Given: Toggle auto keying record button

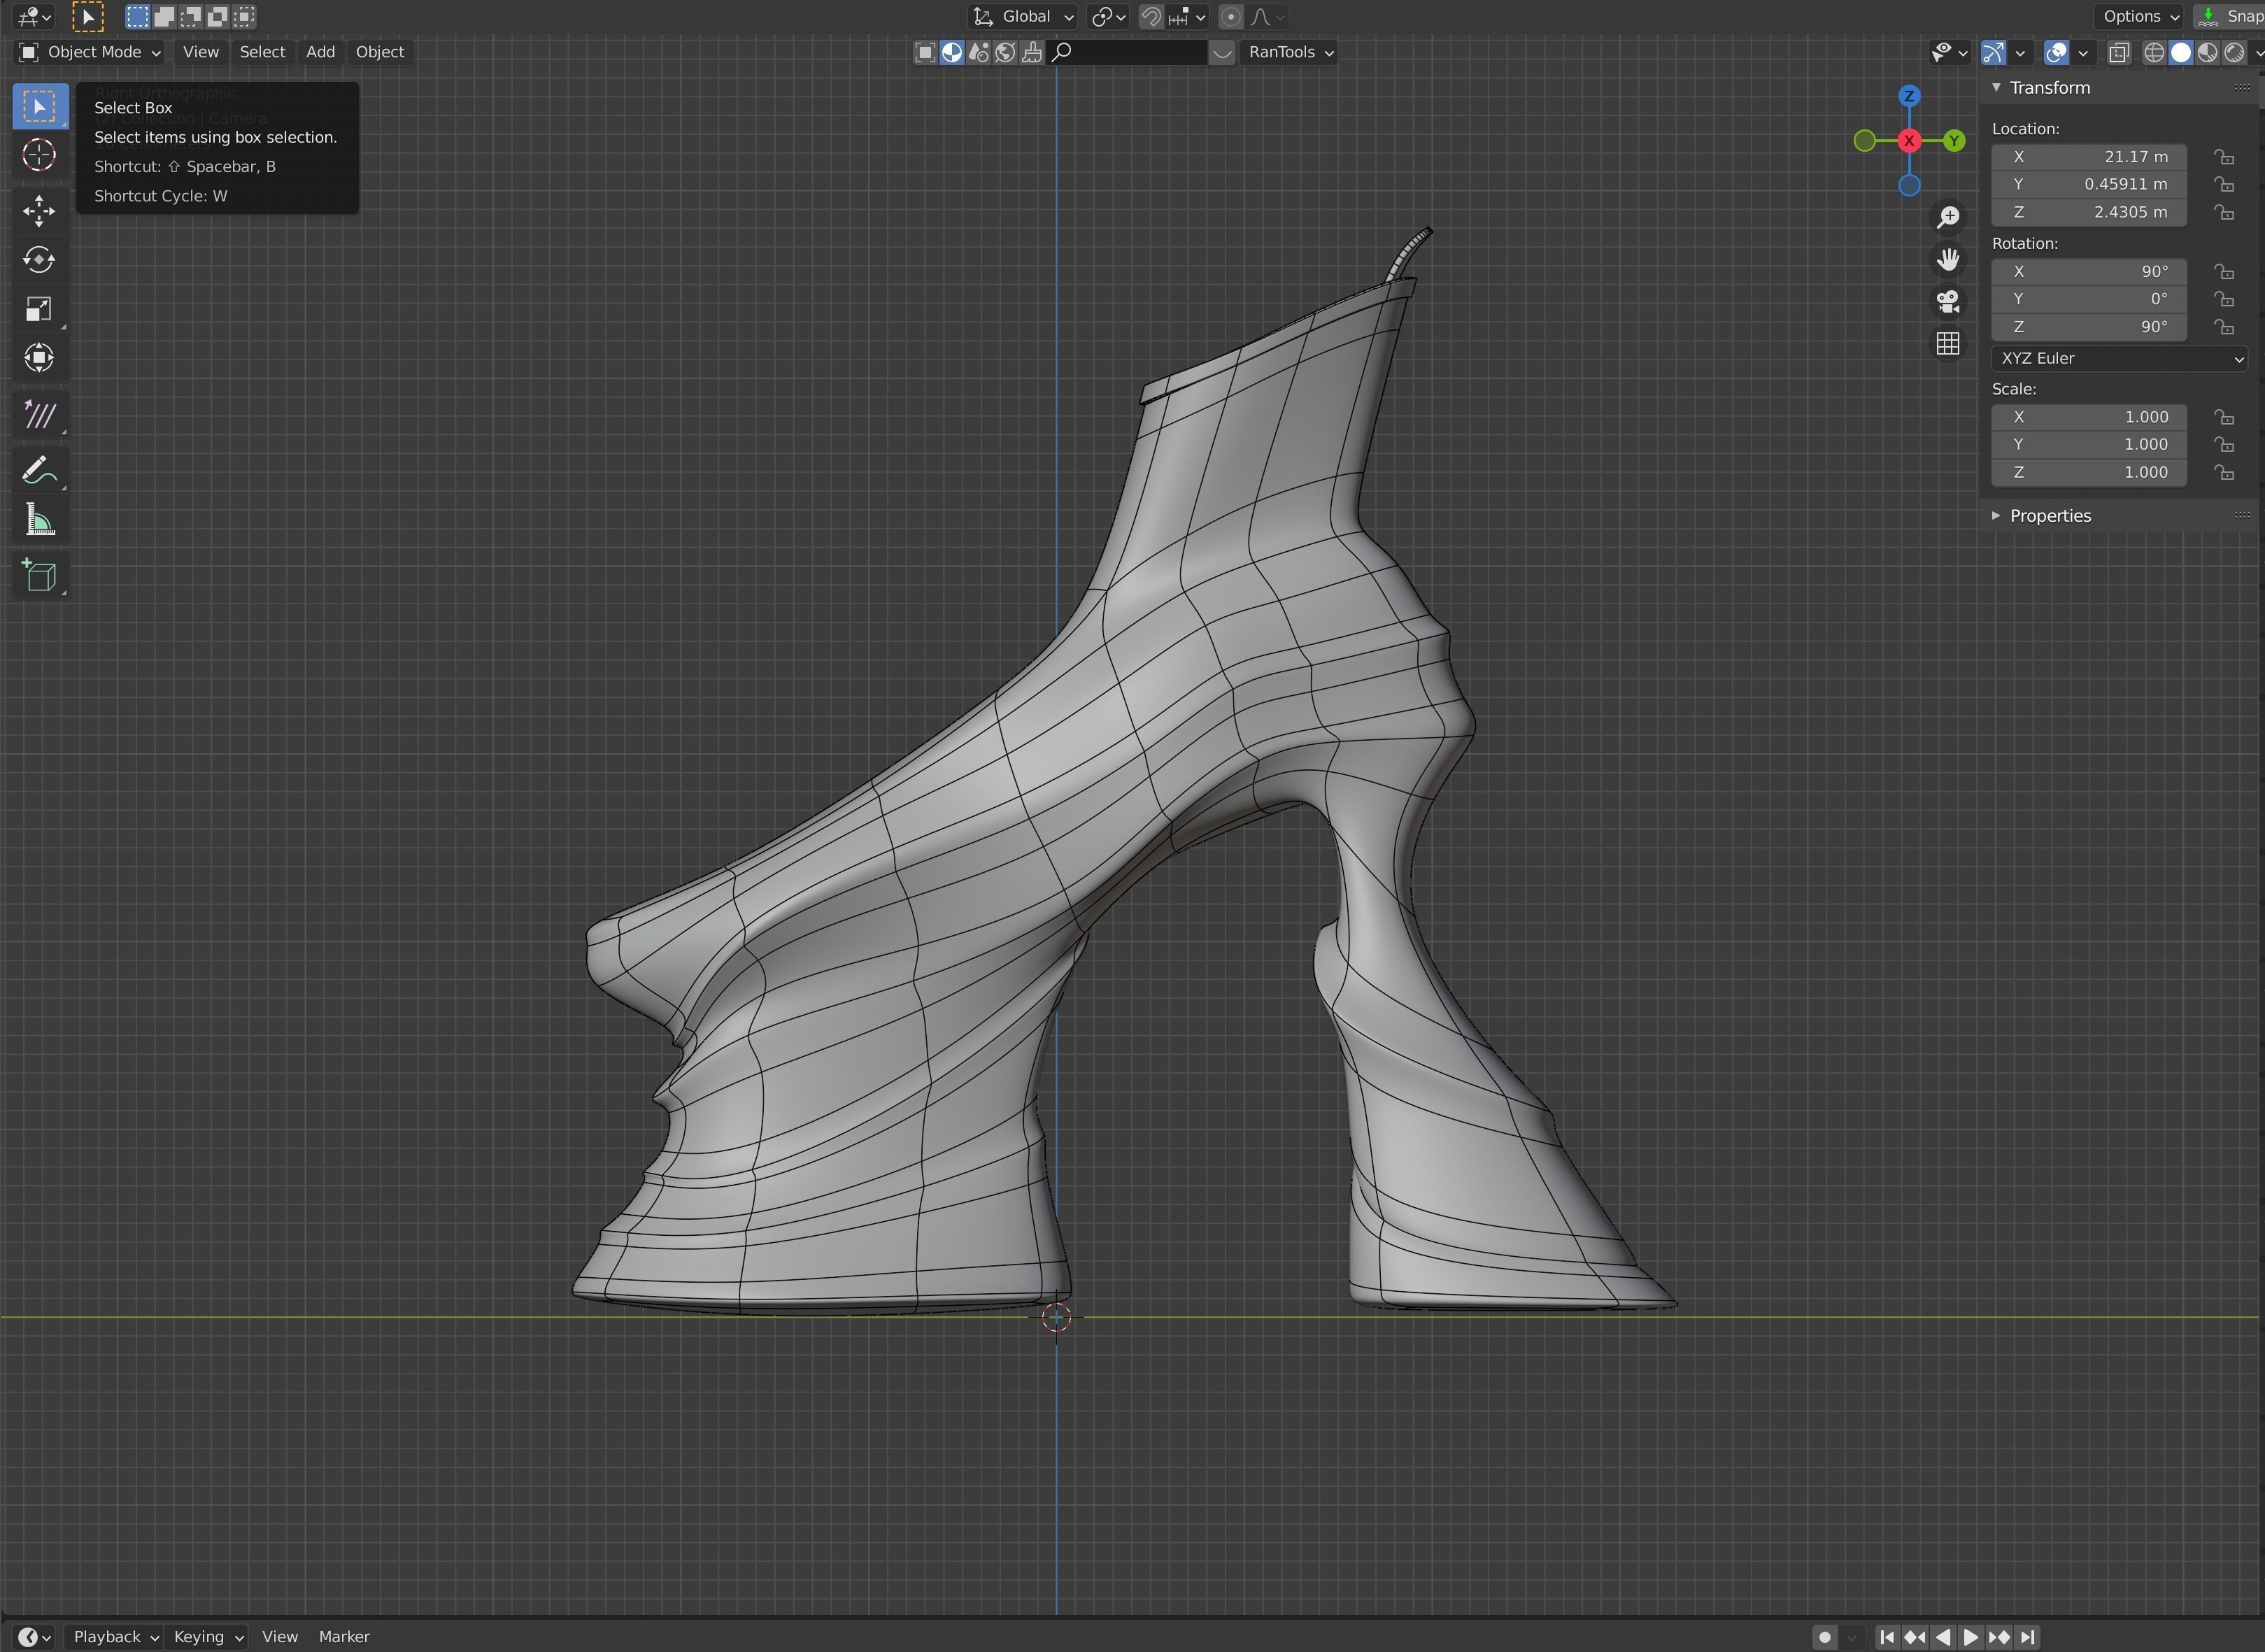Looking at the screenshot, I should [x=1824, y=1637].
